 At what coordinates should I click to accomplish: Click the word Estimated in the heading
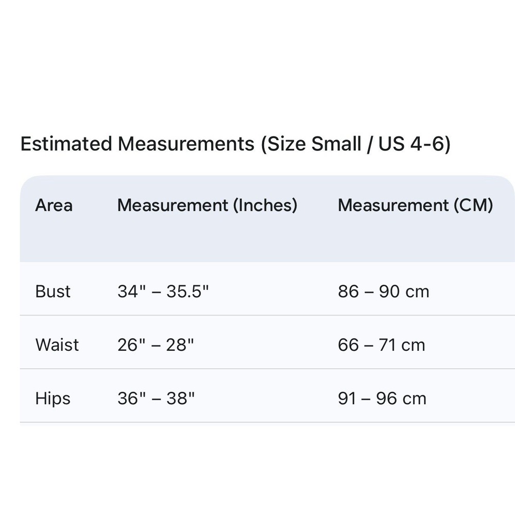pos(66,144)
